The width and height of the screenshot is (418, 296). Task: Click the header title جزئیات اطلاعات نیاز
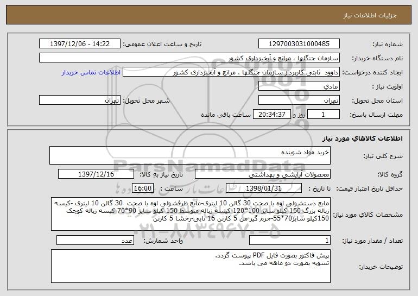click(370, 15)
